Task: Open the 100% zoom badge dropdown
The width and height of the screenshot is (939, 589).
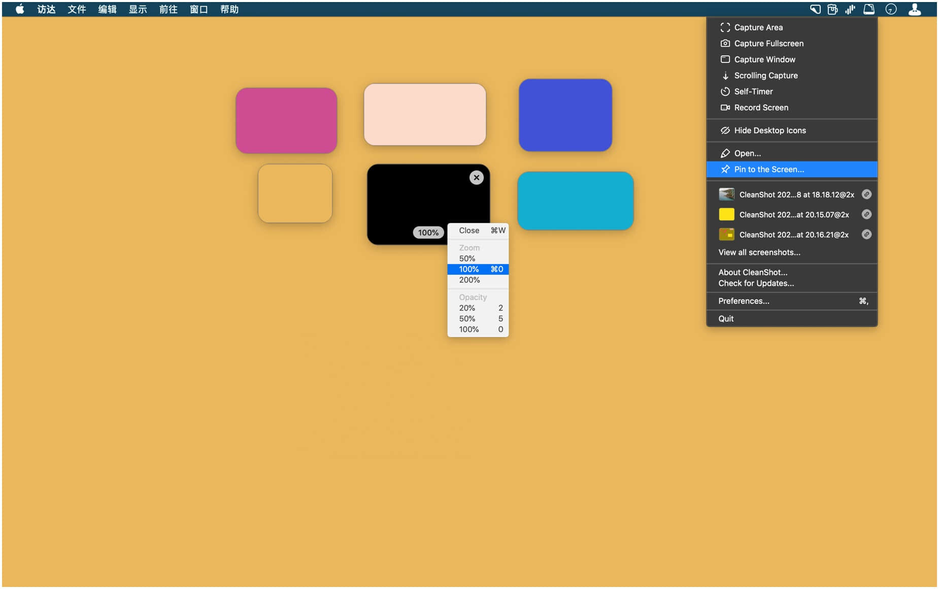Action: click(428, 233)
